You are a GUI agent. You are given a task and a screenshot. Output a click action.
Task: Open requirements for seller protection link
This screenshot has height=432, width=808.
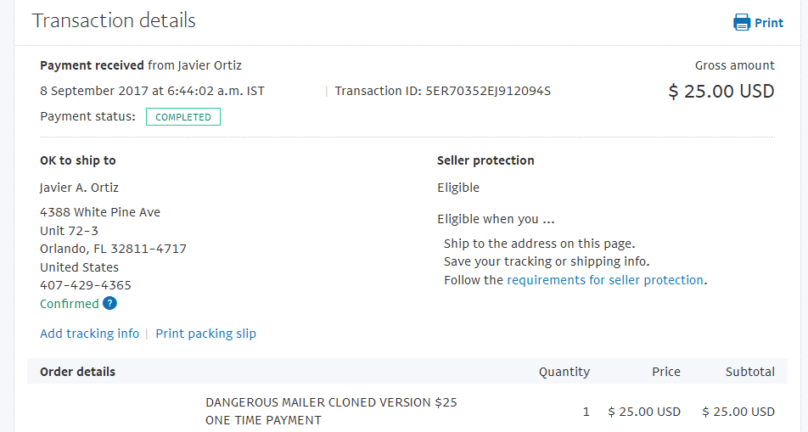(x=605, y=280)
